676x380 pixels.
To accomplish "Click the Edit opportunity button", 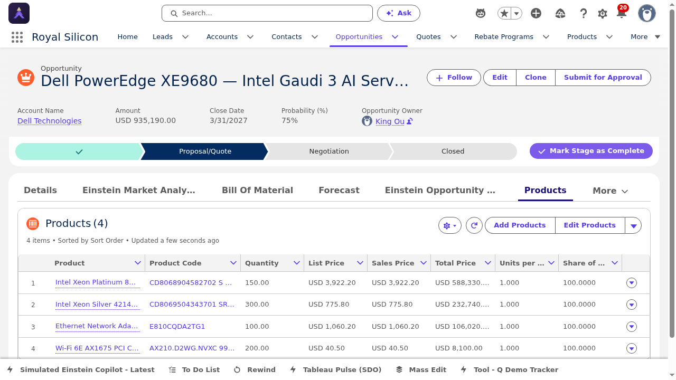I will [500, 78].
